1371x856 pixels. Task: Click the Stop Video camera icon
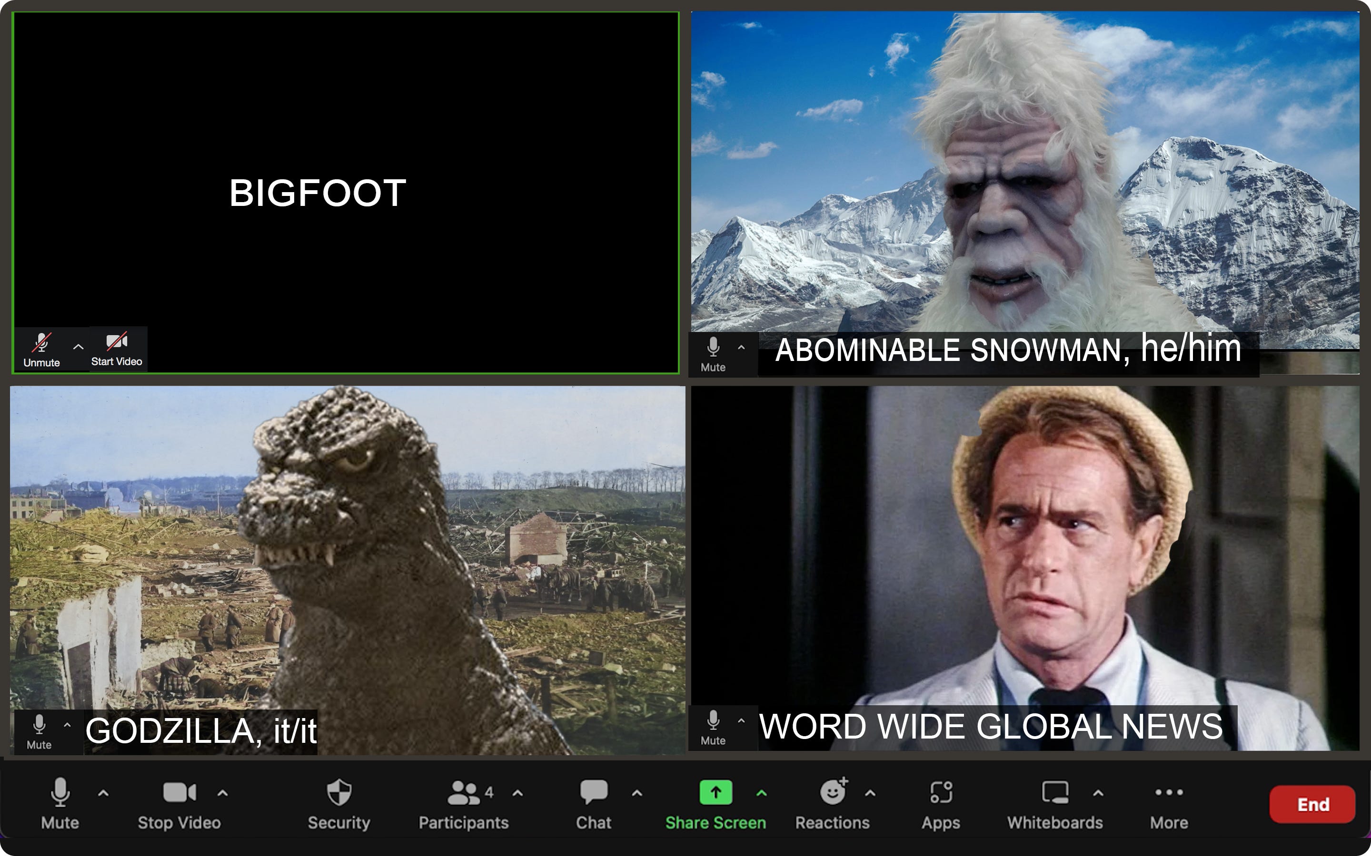click(x=179, y=792)
